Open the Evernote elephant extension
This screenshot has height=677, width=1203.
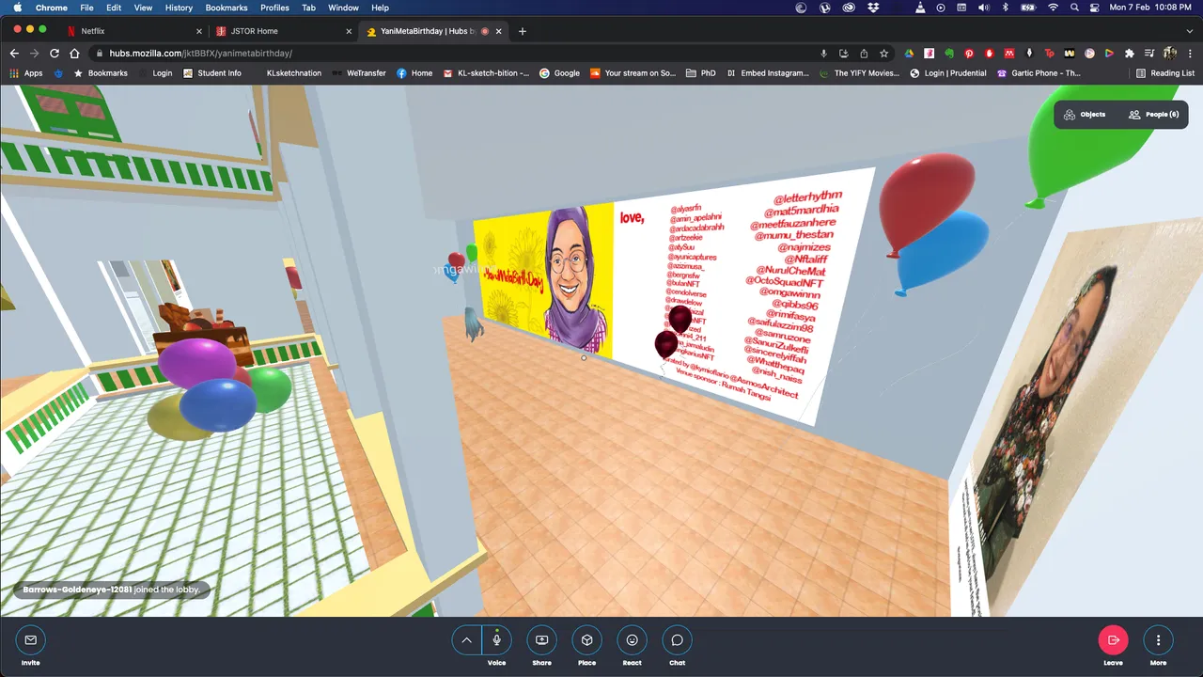[x=949, y=54]
